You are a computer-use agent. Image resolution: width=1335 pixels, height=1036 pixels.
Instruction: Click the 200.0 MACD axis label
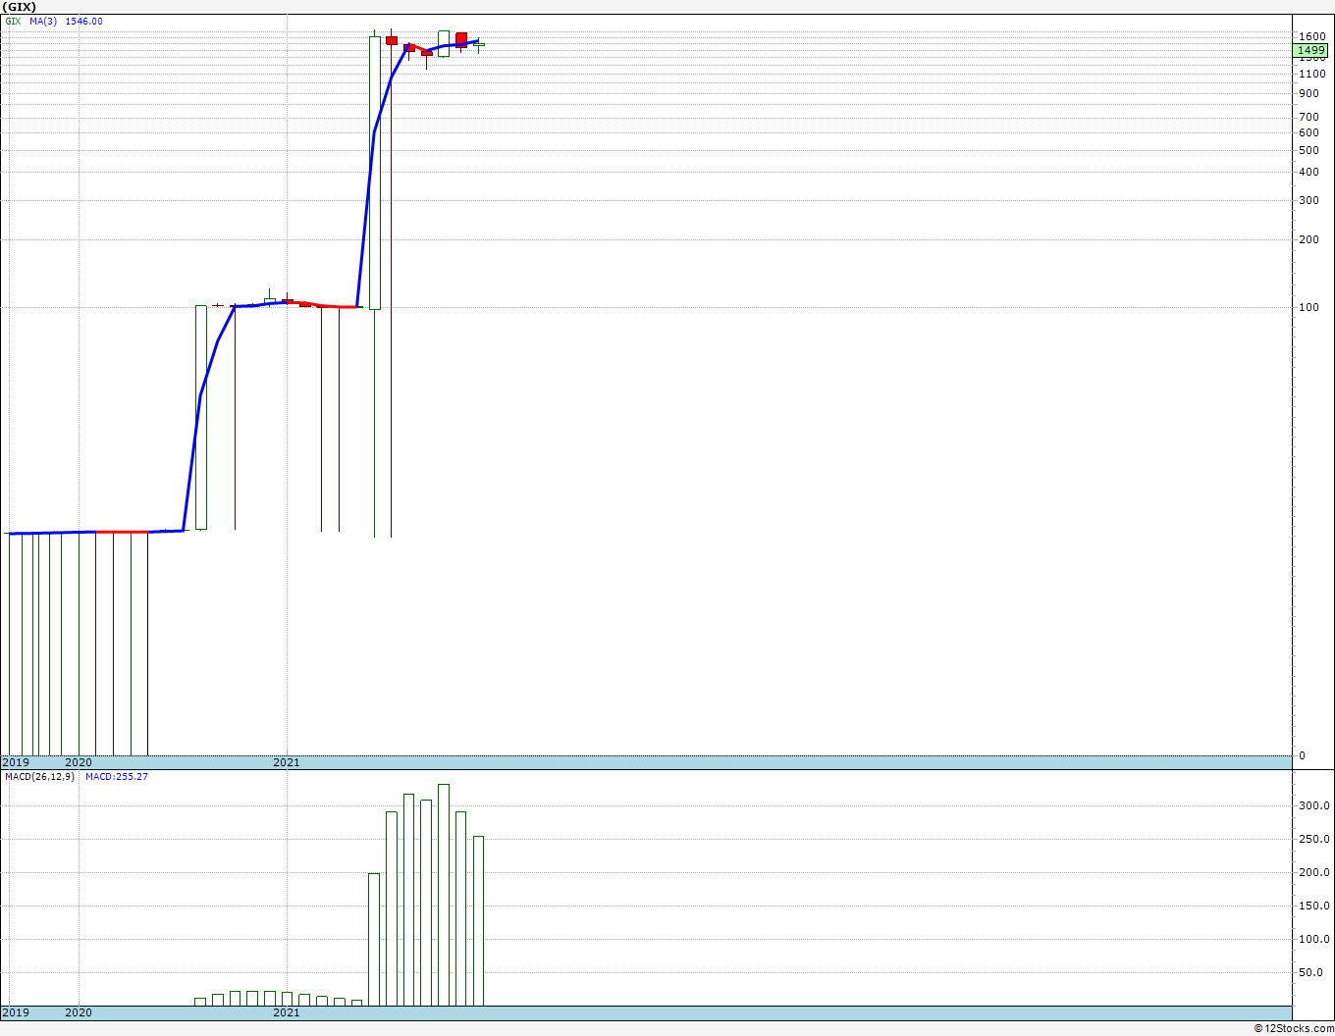1314,872
